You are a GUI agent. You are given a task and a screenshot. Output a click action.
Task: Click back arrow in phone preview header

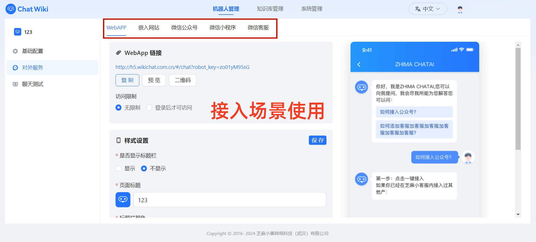tap(359, 64)
